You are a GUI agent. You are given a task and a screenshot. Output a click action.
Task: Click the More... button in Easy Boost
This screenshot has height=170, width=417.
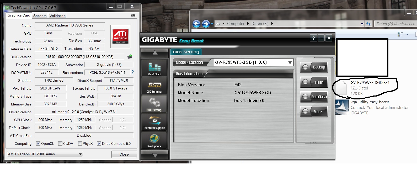pos(314,112)
